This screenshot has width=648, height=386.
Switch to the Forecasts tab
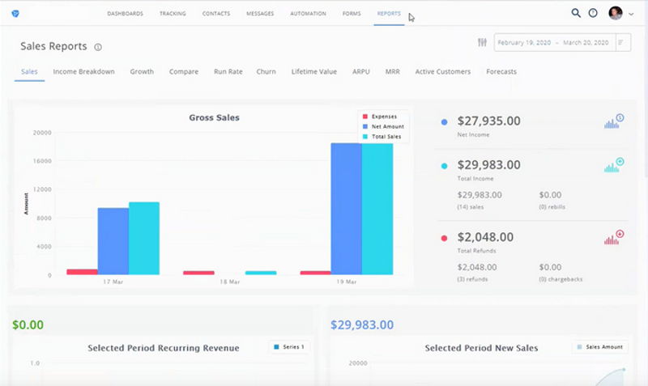tap(501, 71)
